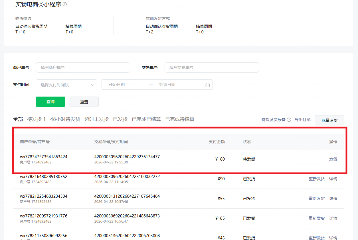The width and height of the screenshot is (358, 240).
Task: Switch to the 全部 tab
Action: coord(18,119)
